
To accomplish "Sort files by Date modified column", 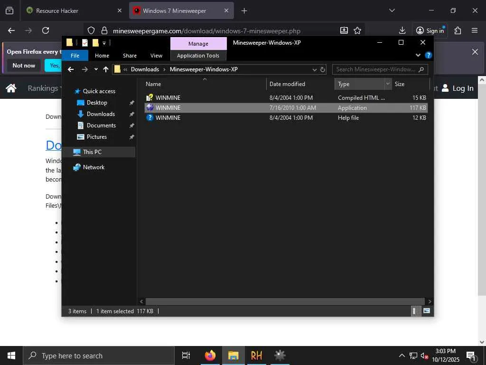I will click(300, 84).
